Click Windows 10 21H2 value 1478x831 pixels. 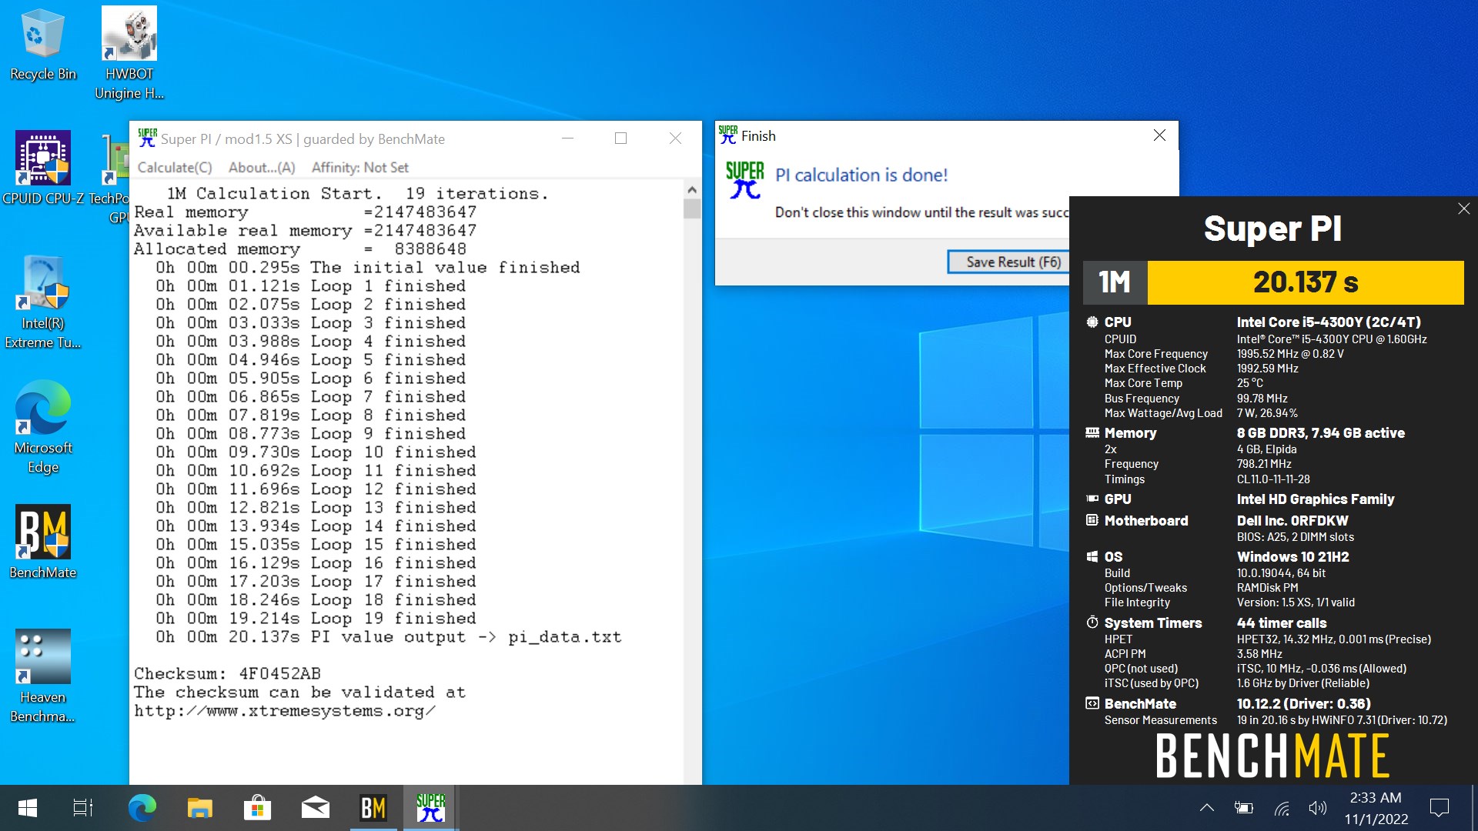pos(1292,557)
